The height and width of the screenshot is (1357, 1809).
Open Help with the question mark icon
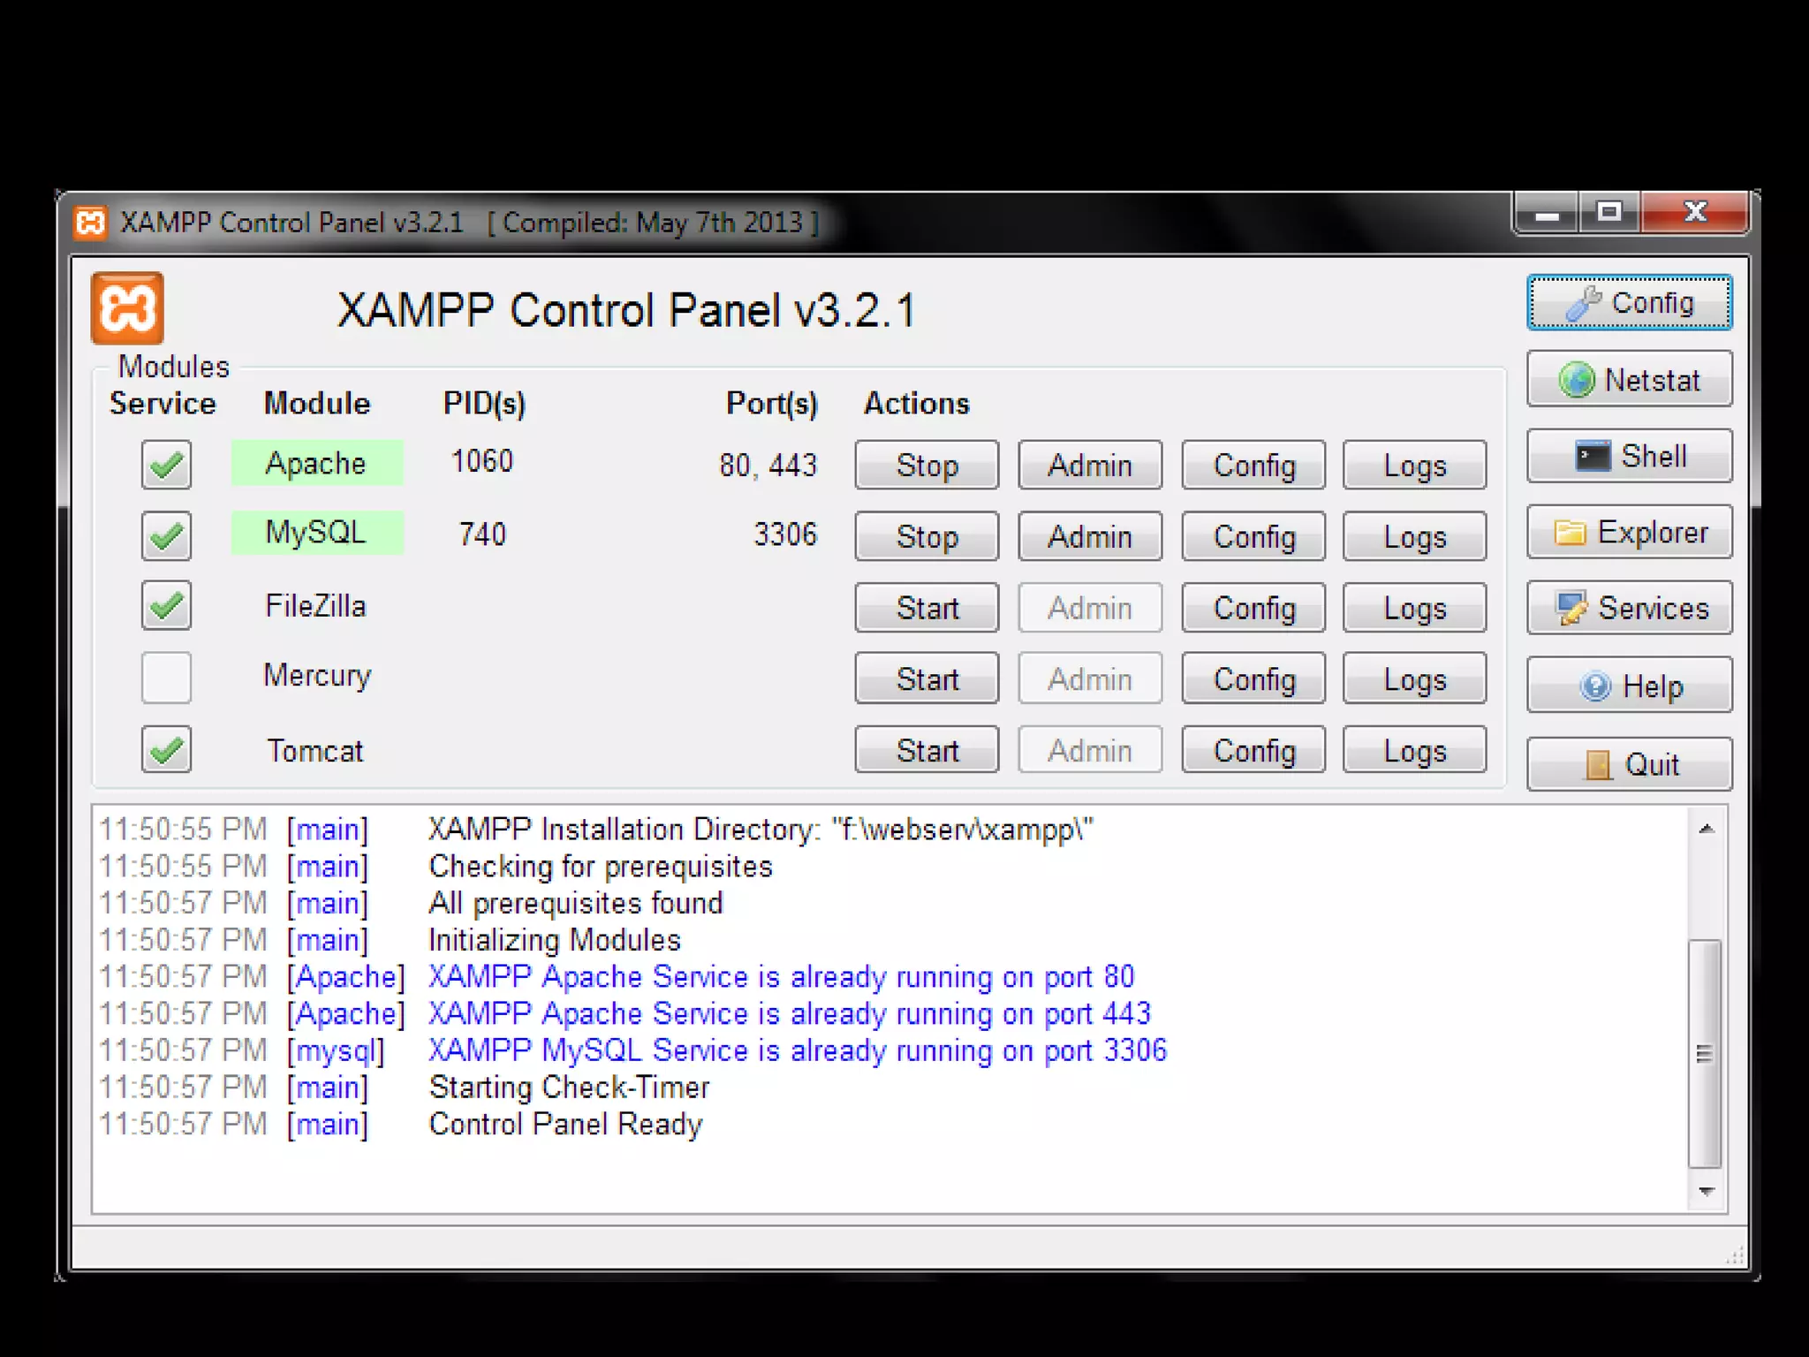coord(1629,686)
